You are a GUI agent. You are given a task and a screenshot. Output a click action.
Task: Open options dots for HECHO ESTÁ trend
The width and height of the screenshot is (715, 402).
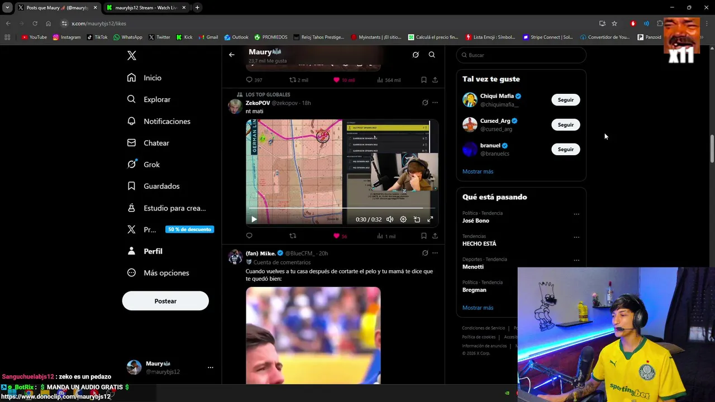[576, 237]
